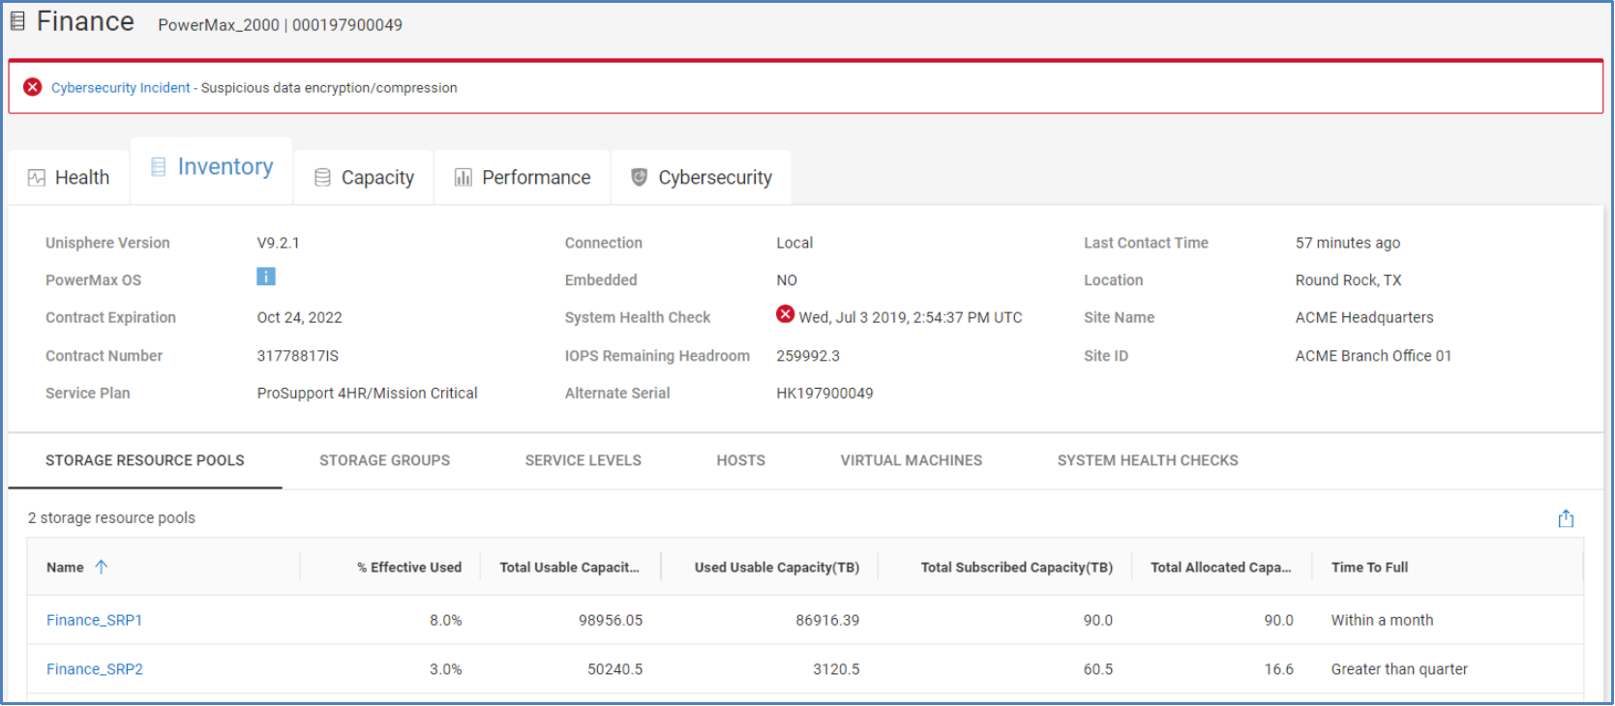The image size is (1615, 706).
Task: Sort by Time To Full column
Action: pos(1369,568)
